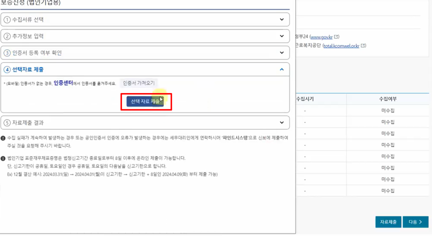Click the info icon beside the 수집 실패 notice

[x=3, y=138]
